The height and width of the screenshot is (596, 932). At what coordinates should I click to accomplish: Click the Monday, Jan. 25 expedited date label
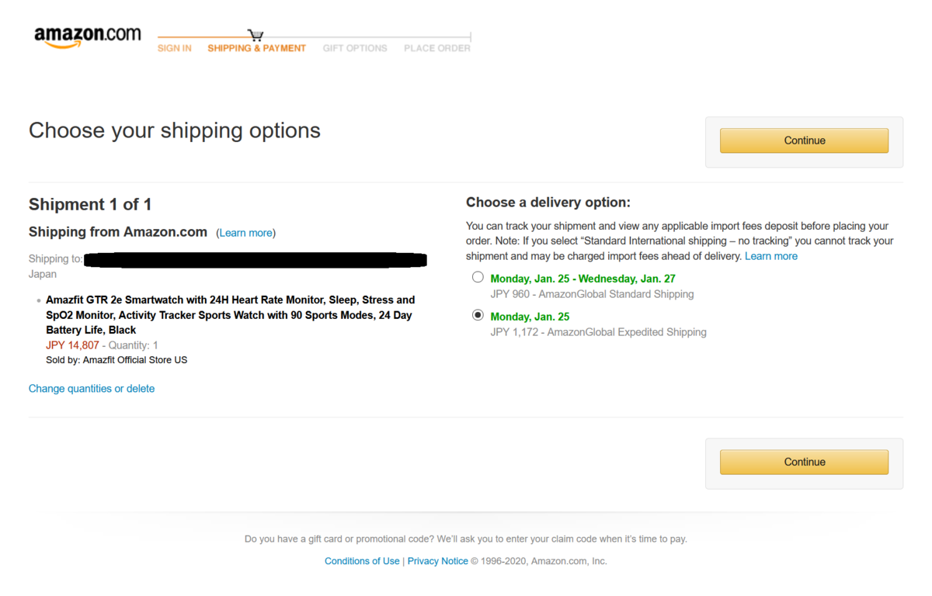point(530,317)
